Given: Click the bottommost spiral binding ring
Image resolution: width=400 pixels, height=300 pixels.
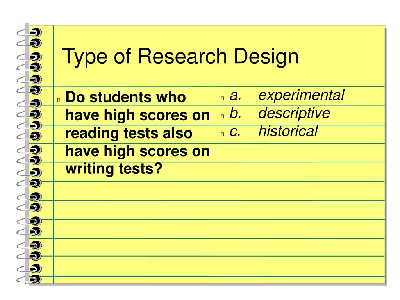Looking at the screenshot, I should (x=29, y=279).
